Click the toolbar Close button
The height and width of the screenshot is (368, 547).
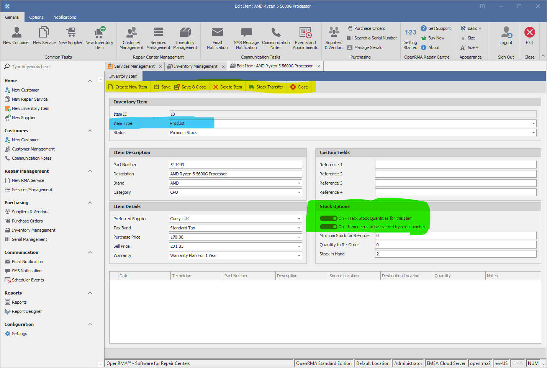coord(299,87)
